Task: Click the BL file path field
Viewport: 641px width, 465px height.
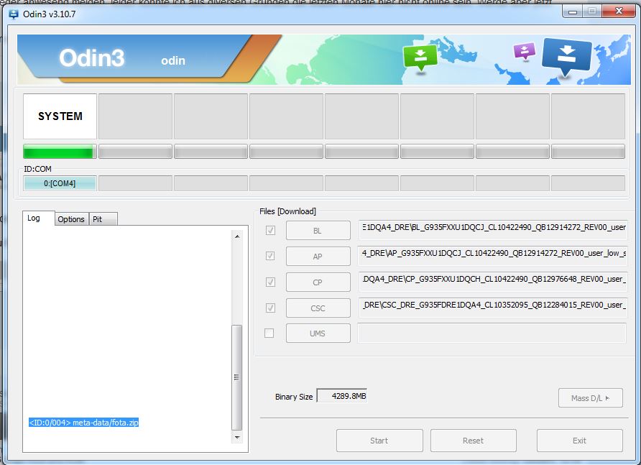Action: click(x=493, y=230)
